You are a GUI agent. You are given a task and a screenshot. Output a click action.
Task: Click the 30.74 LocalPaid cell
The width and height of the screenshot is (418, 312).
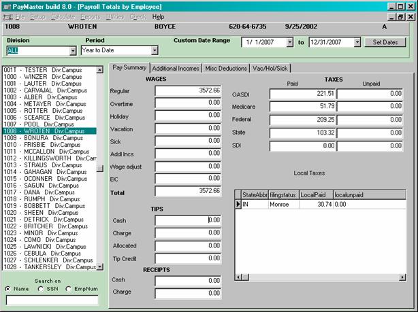click(x=316, y=205)
